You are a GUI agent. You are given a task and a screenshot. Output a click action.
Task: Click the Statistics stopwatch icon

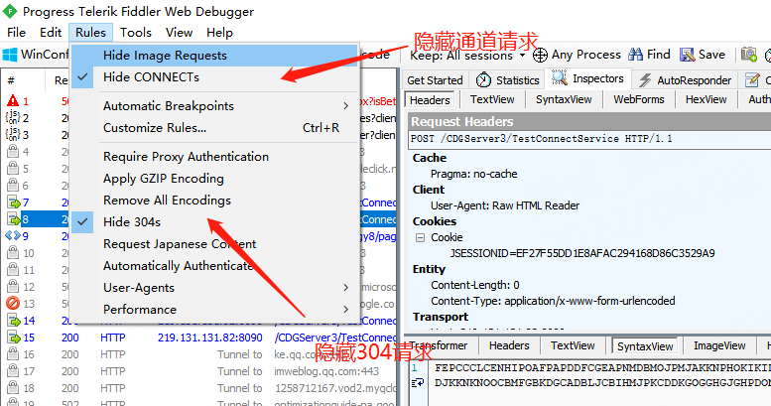pyautogui.click(x=483, y=79)
